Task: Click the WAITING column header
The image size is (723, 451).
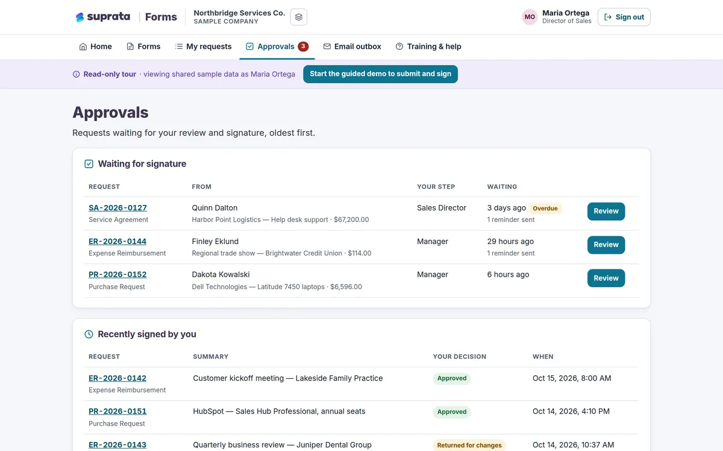Action: 502,186
